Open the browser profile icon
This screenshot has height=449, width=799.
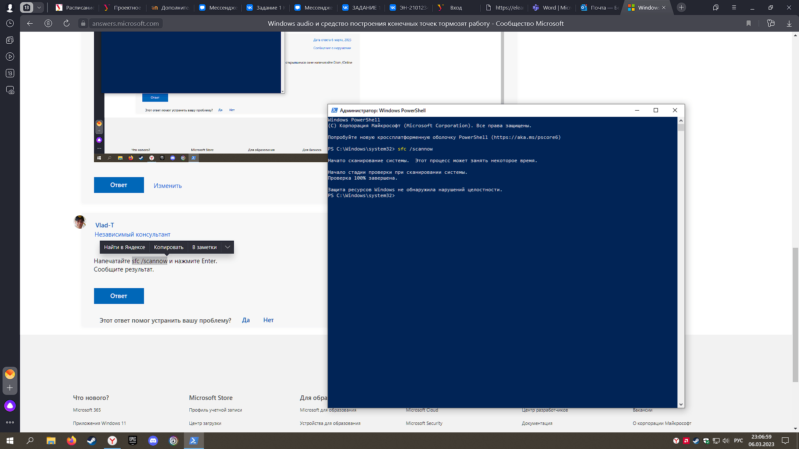pyautogui.click(x=10, y=7)
